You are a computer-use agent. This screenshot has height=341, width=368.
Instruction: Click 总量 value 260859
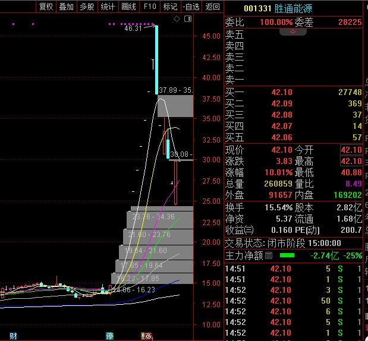278,184
